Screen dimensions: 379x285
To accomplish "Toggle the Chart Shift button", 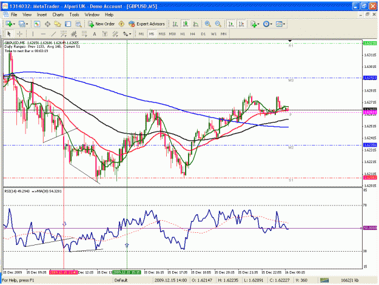I will coord(241,24).
